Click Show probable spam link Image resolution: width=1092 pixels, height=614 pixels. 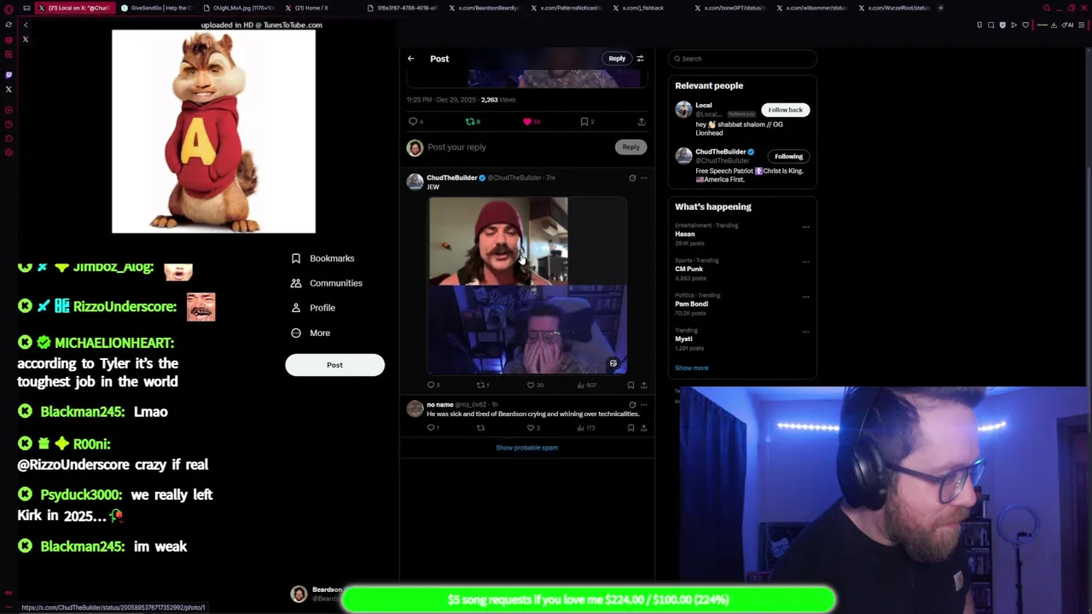tap(526, 448)
